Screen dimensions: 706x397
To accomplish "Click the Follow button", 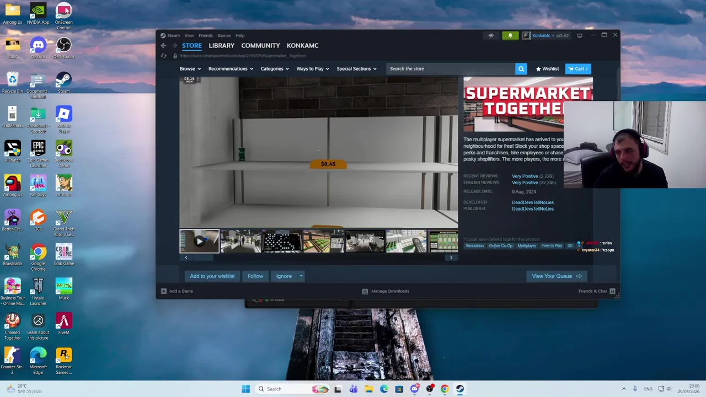I will pos(255,276).
